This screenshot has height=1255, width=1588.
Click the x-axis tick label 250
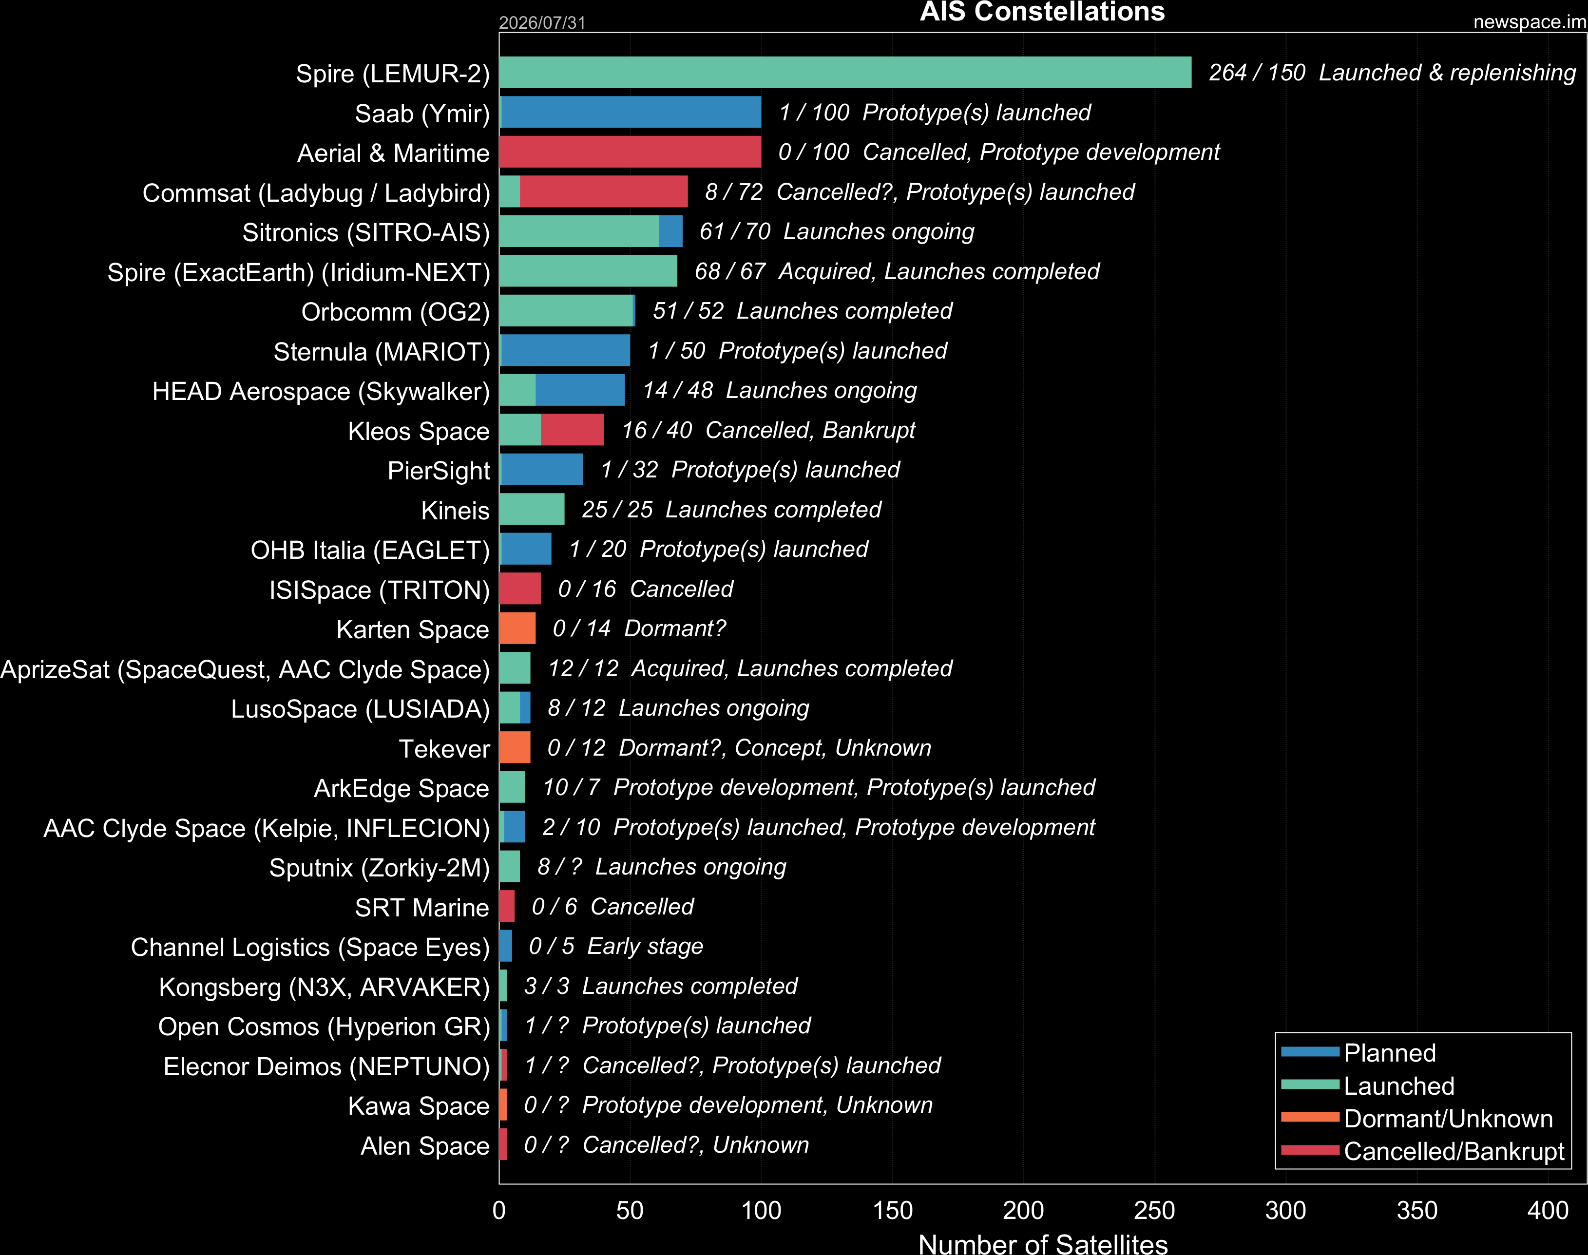pos(1154,1210)
